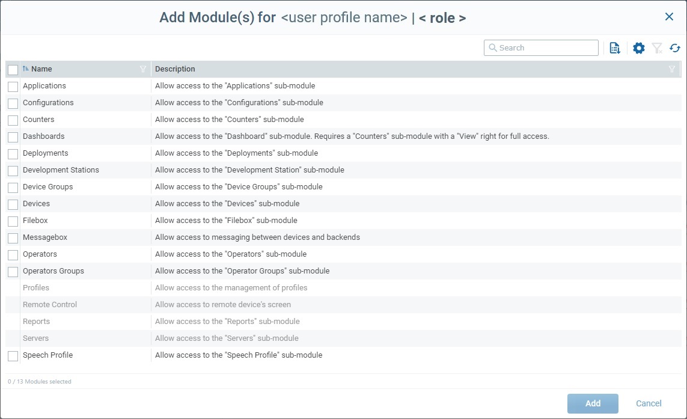Open the Description column filter funnel
Viewport: 687px width, 419px height.
click(671, 69)
